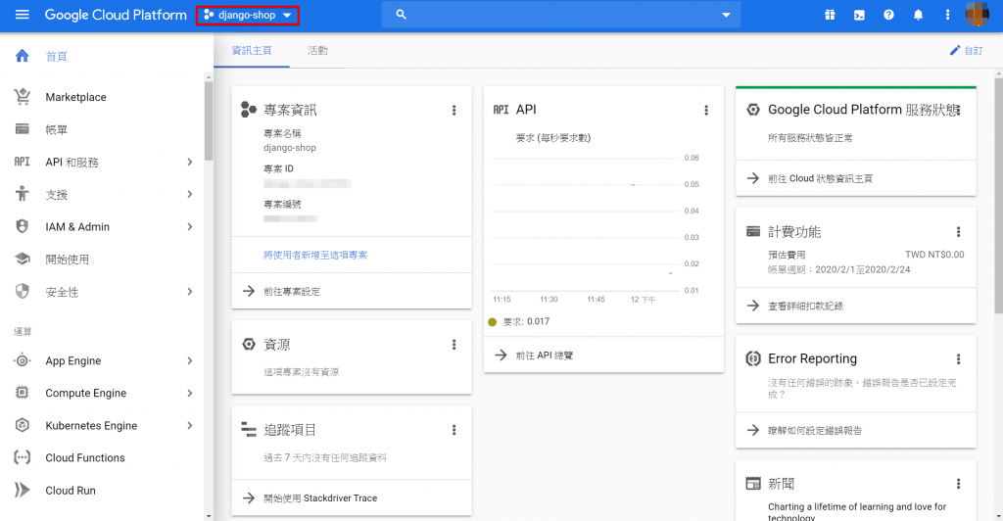This screenshot has width=1003, height=521.
Task: Click the Kubernetes Engine icon
Action: pos(23,425)
